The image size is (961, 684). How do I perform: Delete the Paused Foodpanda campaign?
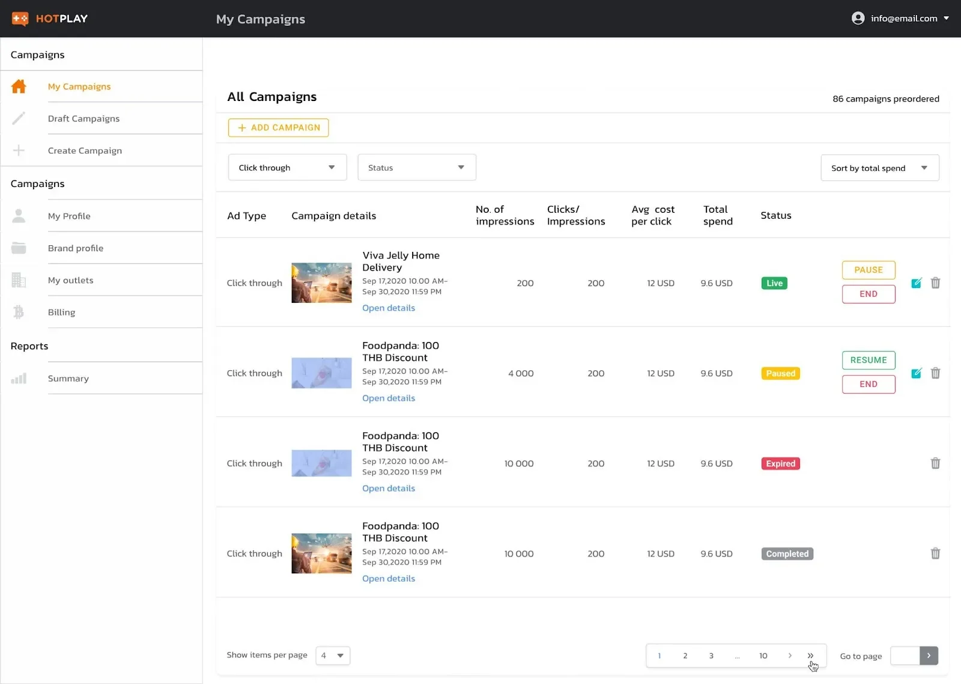pos(935,373)
